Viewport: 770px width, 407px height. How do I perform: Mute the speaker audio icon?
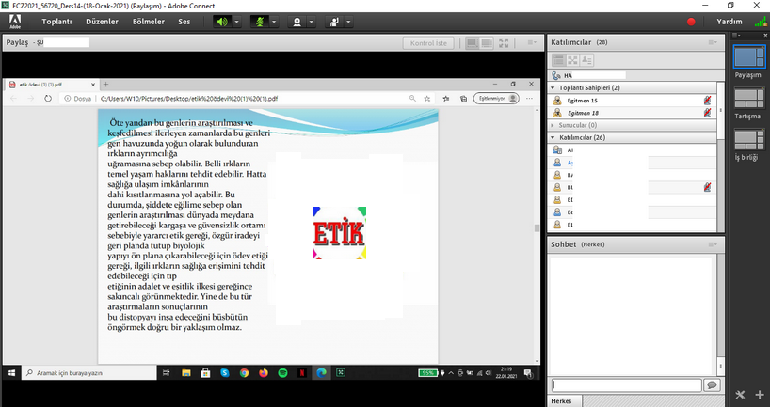[x=222, y=22]
